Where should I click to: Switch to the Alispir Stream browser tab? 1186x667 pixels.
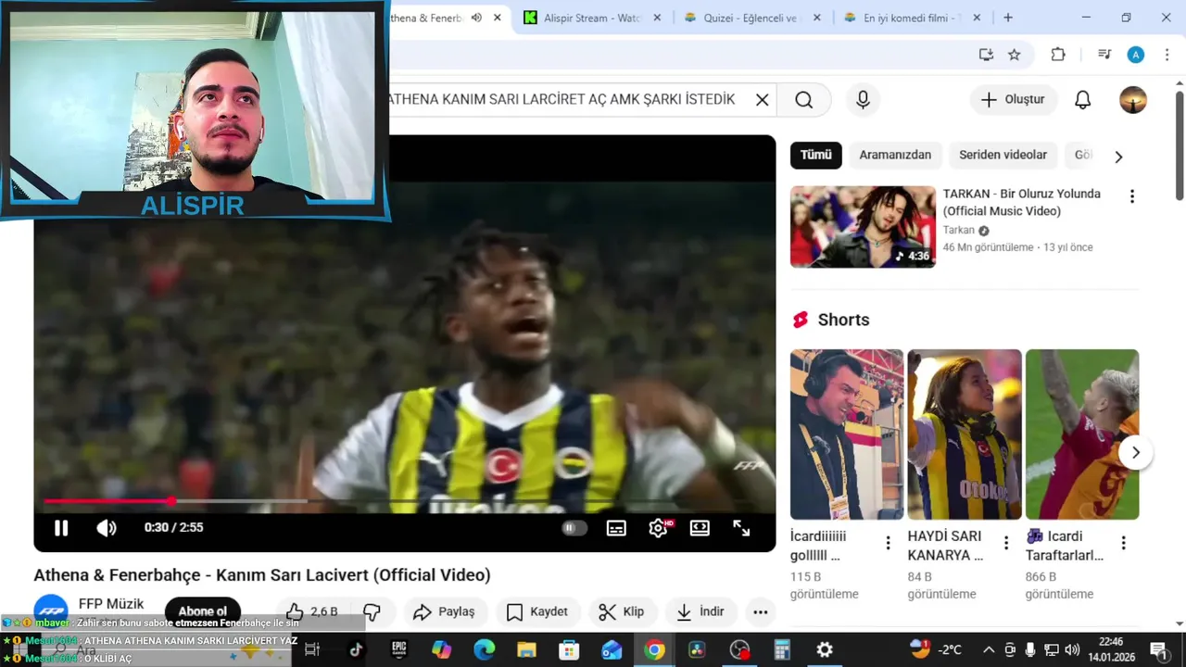(592, 18)
